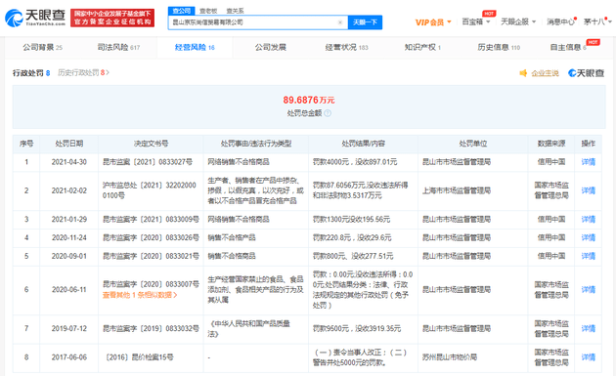
Task: Switch to the 知识产权 tab
Action: point(422,48)
